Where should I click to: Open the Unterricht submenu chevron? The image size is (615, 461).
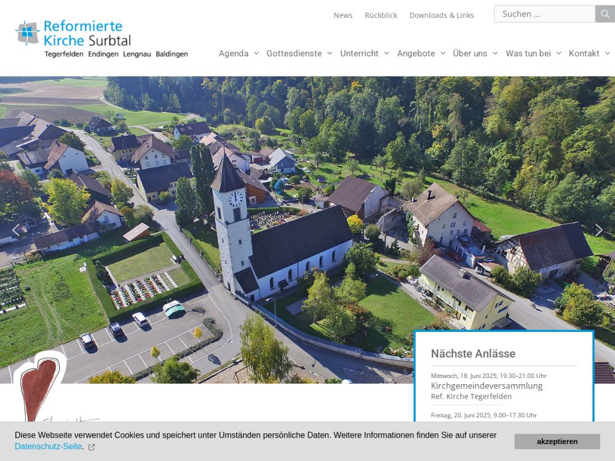point(386,53)
